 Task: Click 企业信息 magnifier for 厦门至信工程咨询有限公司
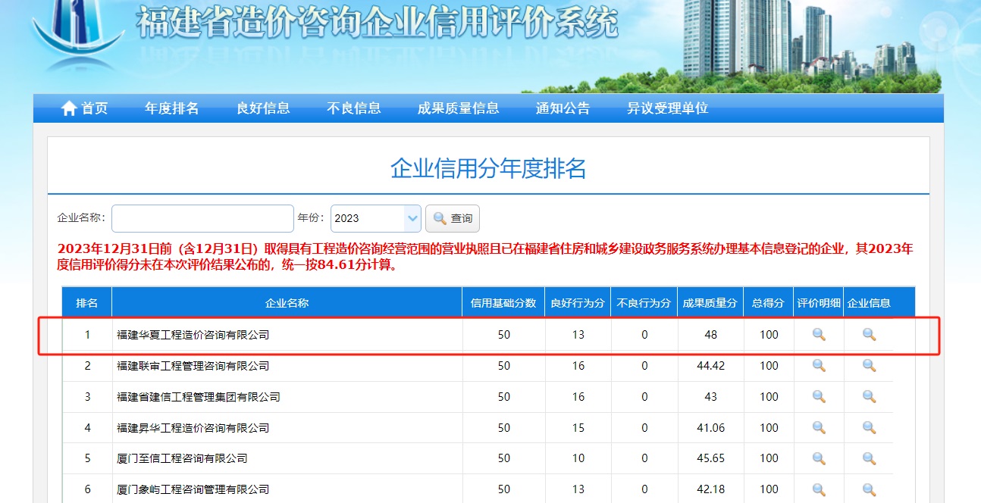coord(869,458)
